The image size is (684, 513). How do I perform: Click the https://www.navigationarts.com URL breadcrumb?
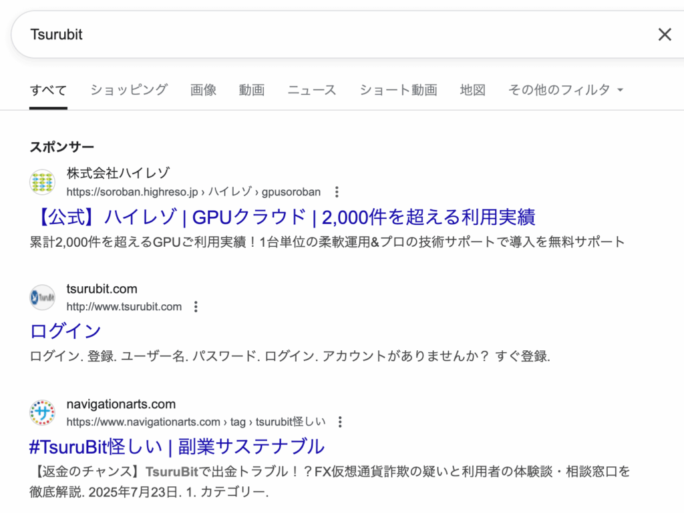tap(196, 422)
